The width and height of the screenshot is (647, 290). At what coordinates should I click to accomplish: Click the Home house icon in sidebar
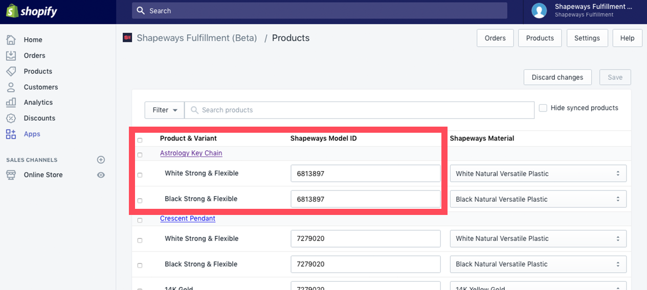[11, 39]
